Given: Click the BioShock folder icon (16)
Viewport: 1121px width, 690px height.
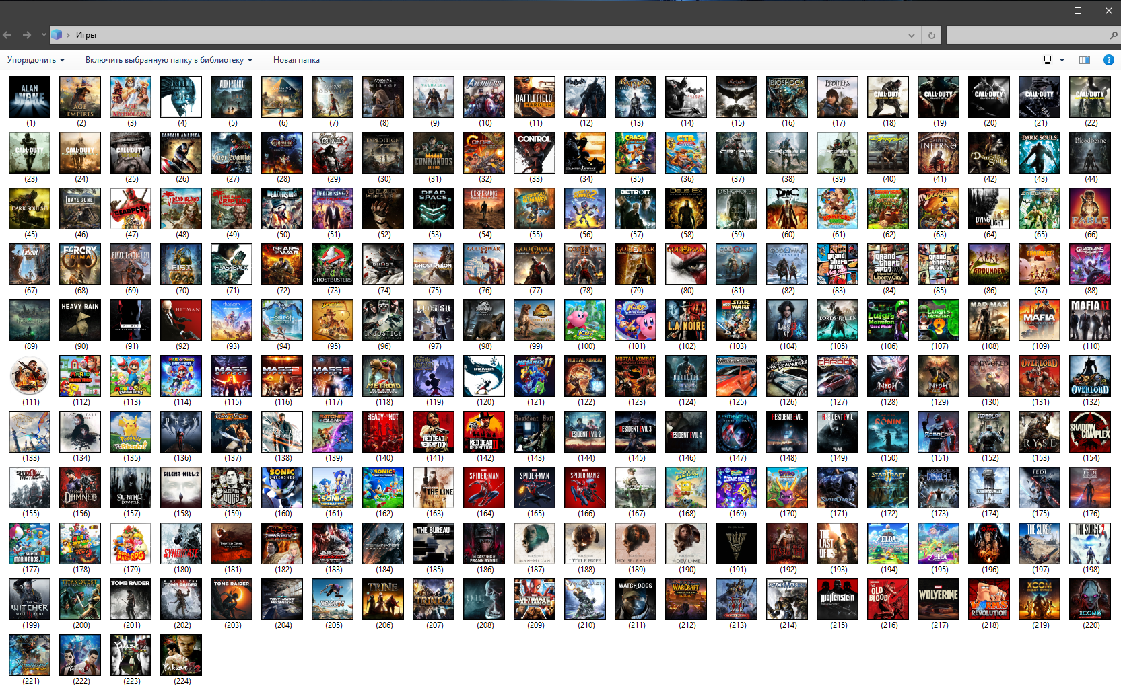Looking at the screenshot, I should point(787,97).
